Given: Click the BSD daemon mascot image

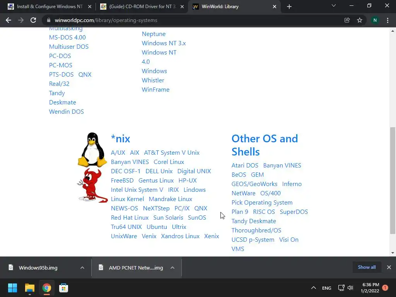Looking at the screenshot, I should 92,185.
